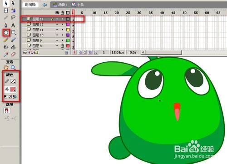227x164 pixels.
Task: Insert a layer folder
Action: (36, 53)
